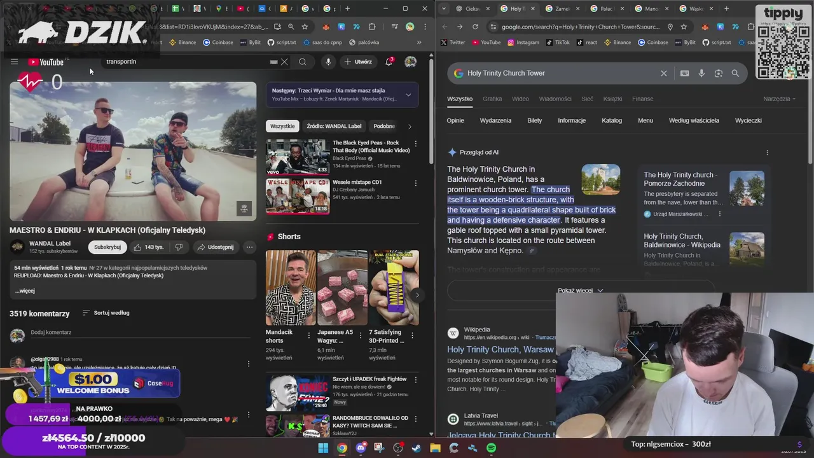The image size is (814, 458).
Task: Open zoom icon in YouTube address bar
Action: pos(291,27)
